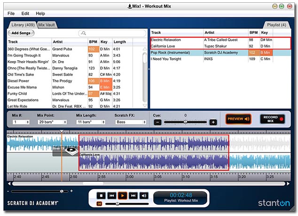Sort library by Key column header
Screen dimensions: 298x216
[x=106, y=42]
